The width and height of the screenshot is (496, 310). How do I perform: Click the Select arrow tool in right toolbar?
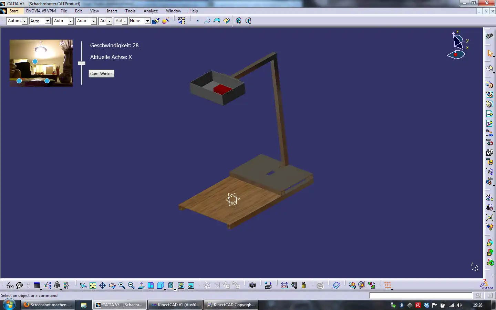(490, 53)
